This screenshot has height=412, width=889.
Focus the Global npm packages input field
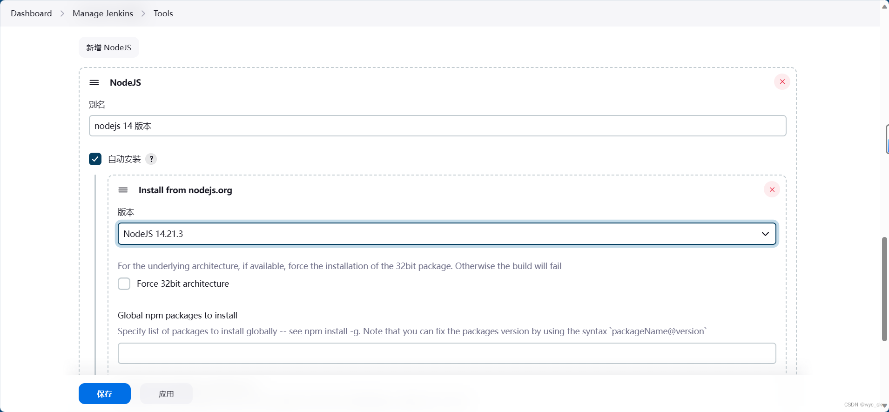[x=447, y=353]
